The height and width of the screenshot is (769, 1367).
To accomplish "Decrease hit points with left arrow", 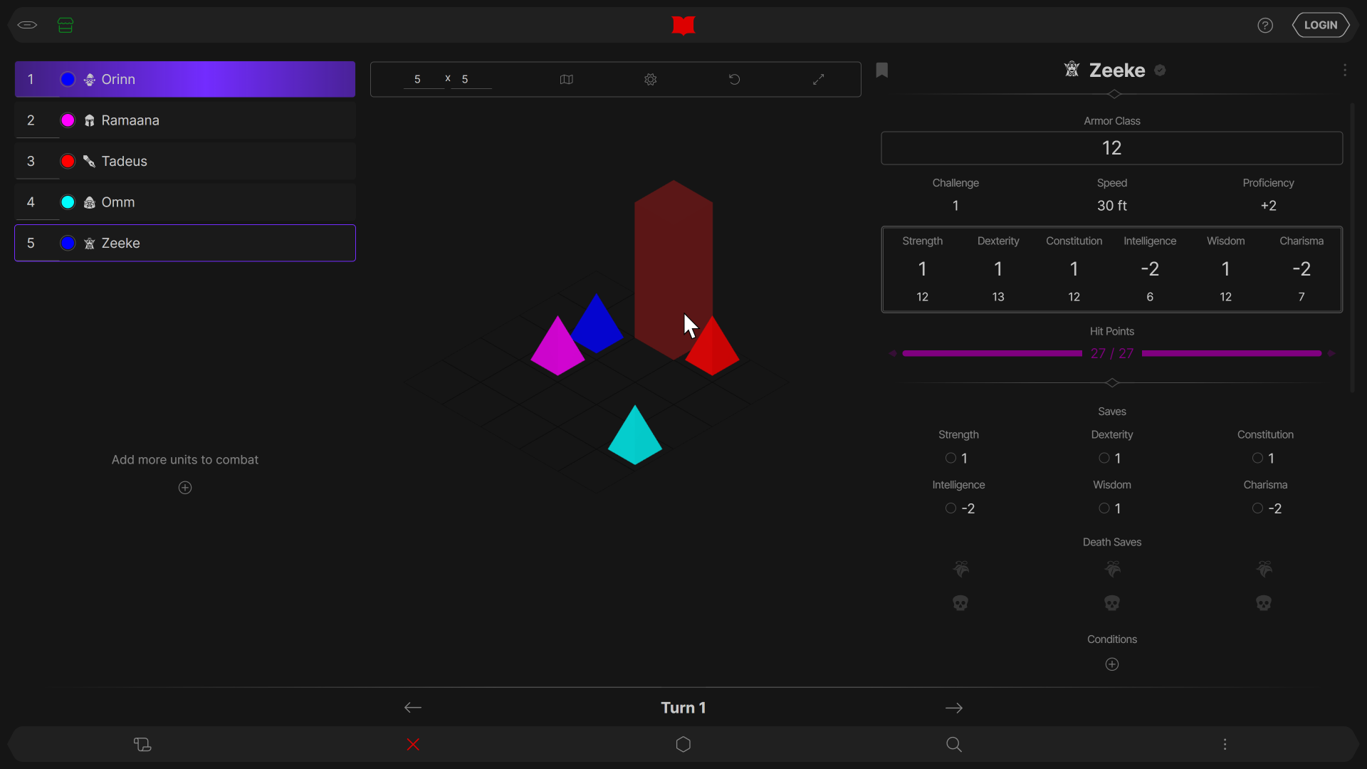I will tap(892, 354).
